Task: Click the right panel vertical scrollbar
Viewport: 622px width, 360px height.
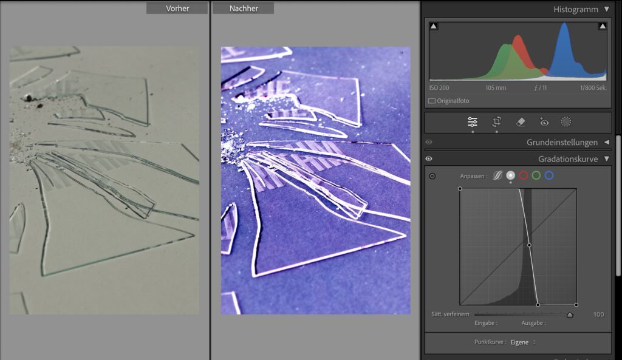Action: [x=619, y=206]
